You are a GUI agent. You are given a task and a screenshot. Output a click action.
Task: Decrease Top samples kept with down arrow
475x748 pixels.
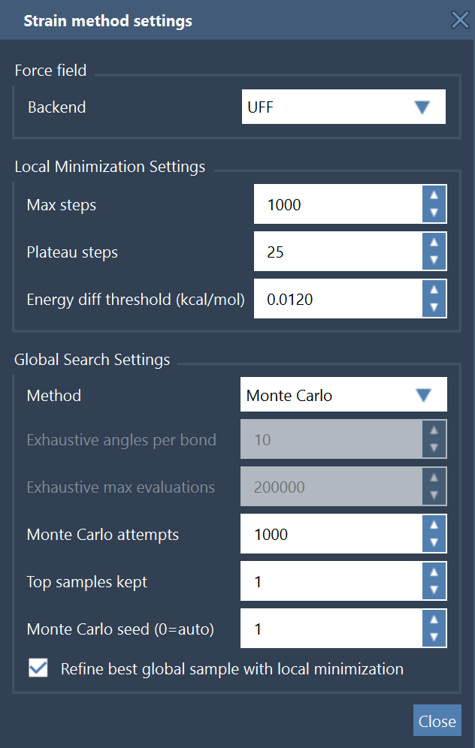pos(434,590)
